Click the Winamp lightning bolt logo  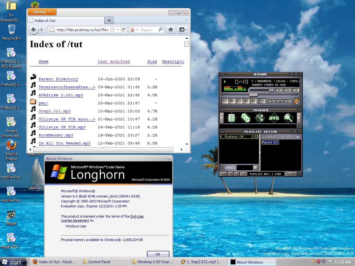[x=296, y=101]
